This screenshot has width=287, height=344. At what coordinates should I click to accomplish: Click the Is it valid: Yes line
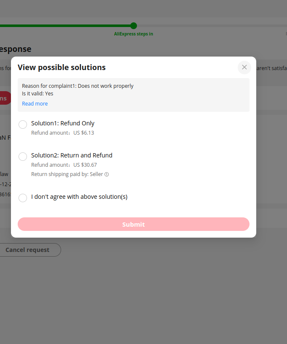[38, 93]
